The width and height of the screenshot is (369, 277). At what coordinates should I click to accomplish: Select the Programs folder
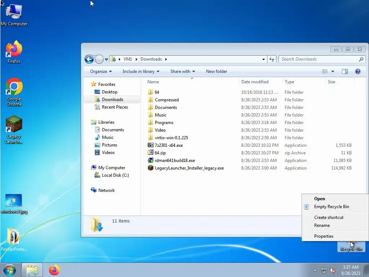click(x=160, y=123)
